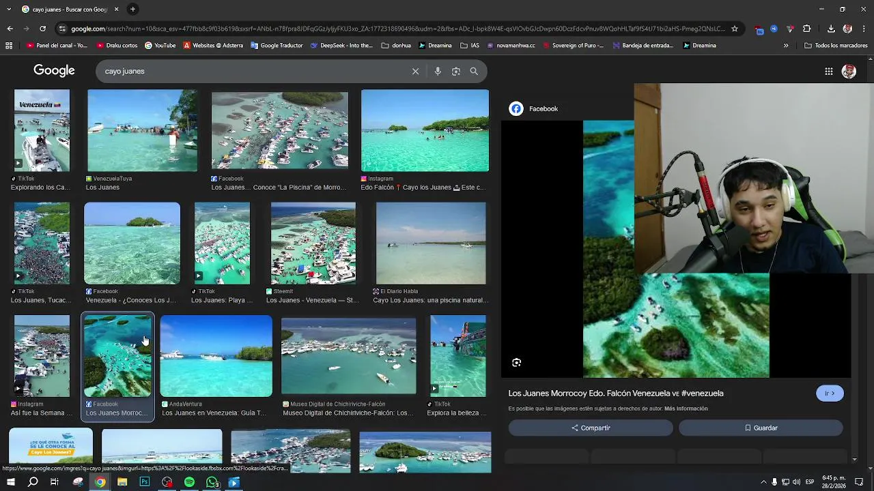Open novamanhwa.cc bookmark

[x=511, y=46]
